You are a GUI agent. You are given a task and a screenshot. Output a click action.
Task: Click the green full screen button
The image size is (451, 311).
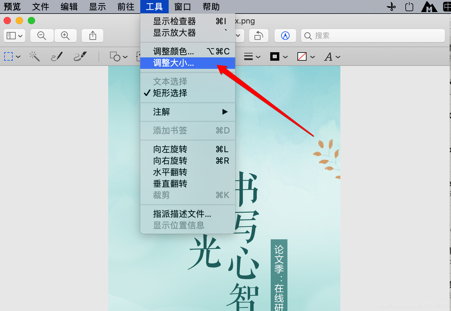tap(31, 21)
